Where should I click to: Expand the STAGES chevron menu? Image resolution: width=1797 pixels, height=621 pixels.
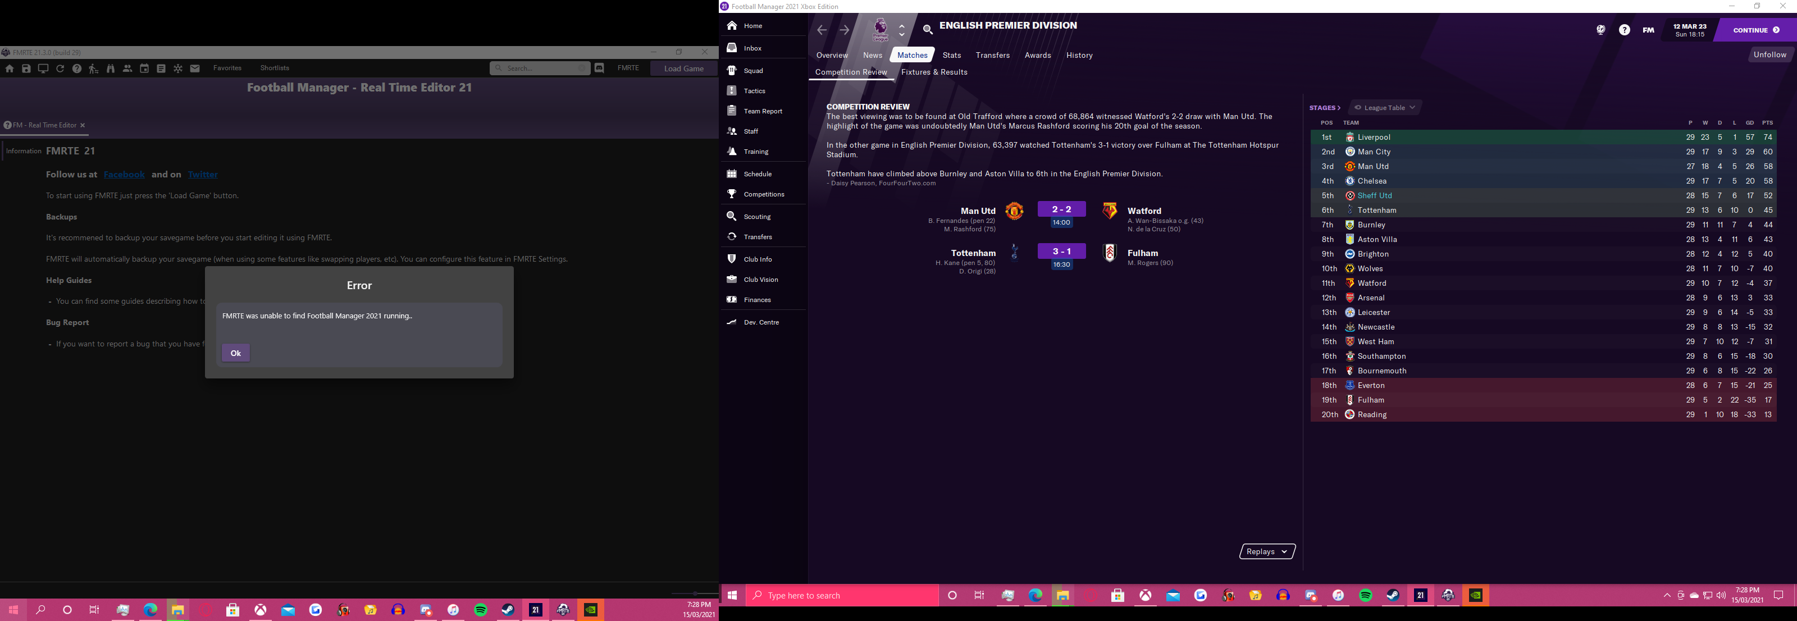click(1325, 107)
